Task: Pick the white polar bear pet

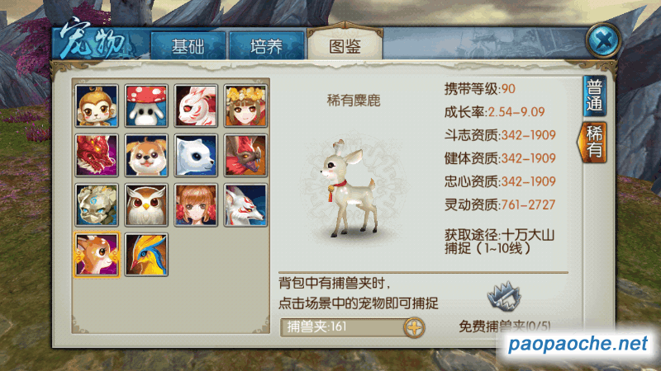Action: point(196,155)
